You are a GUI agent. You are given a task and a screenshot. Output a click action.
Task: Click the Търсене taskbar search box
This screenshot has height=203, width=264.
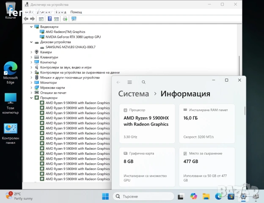coord(143,196)
